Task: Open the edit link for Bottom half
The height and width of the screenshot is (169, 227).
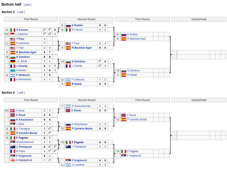Action: click(x=28, y=5)
